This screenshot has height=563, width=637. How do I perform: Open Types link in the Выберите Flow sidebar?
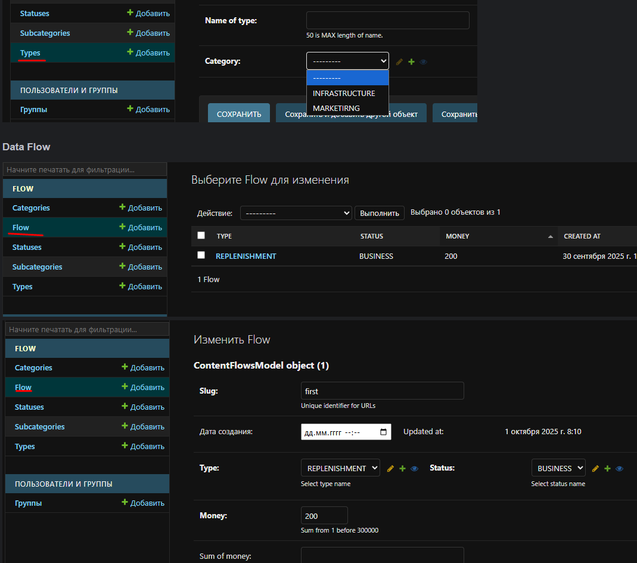[22, 287]
